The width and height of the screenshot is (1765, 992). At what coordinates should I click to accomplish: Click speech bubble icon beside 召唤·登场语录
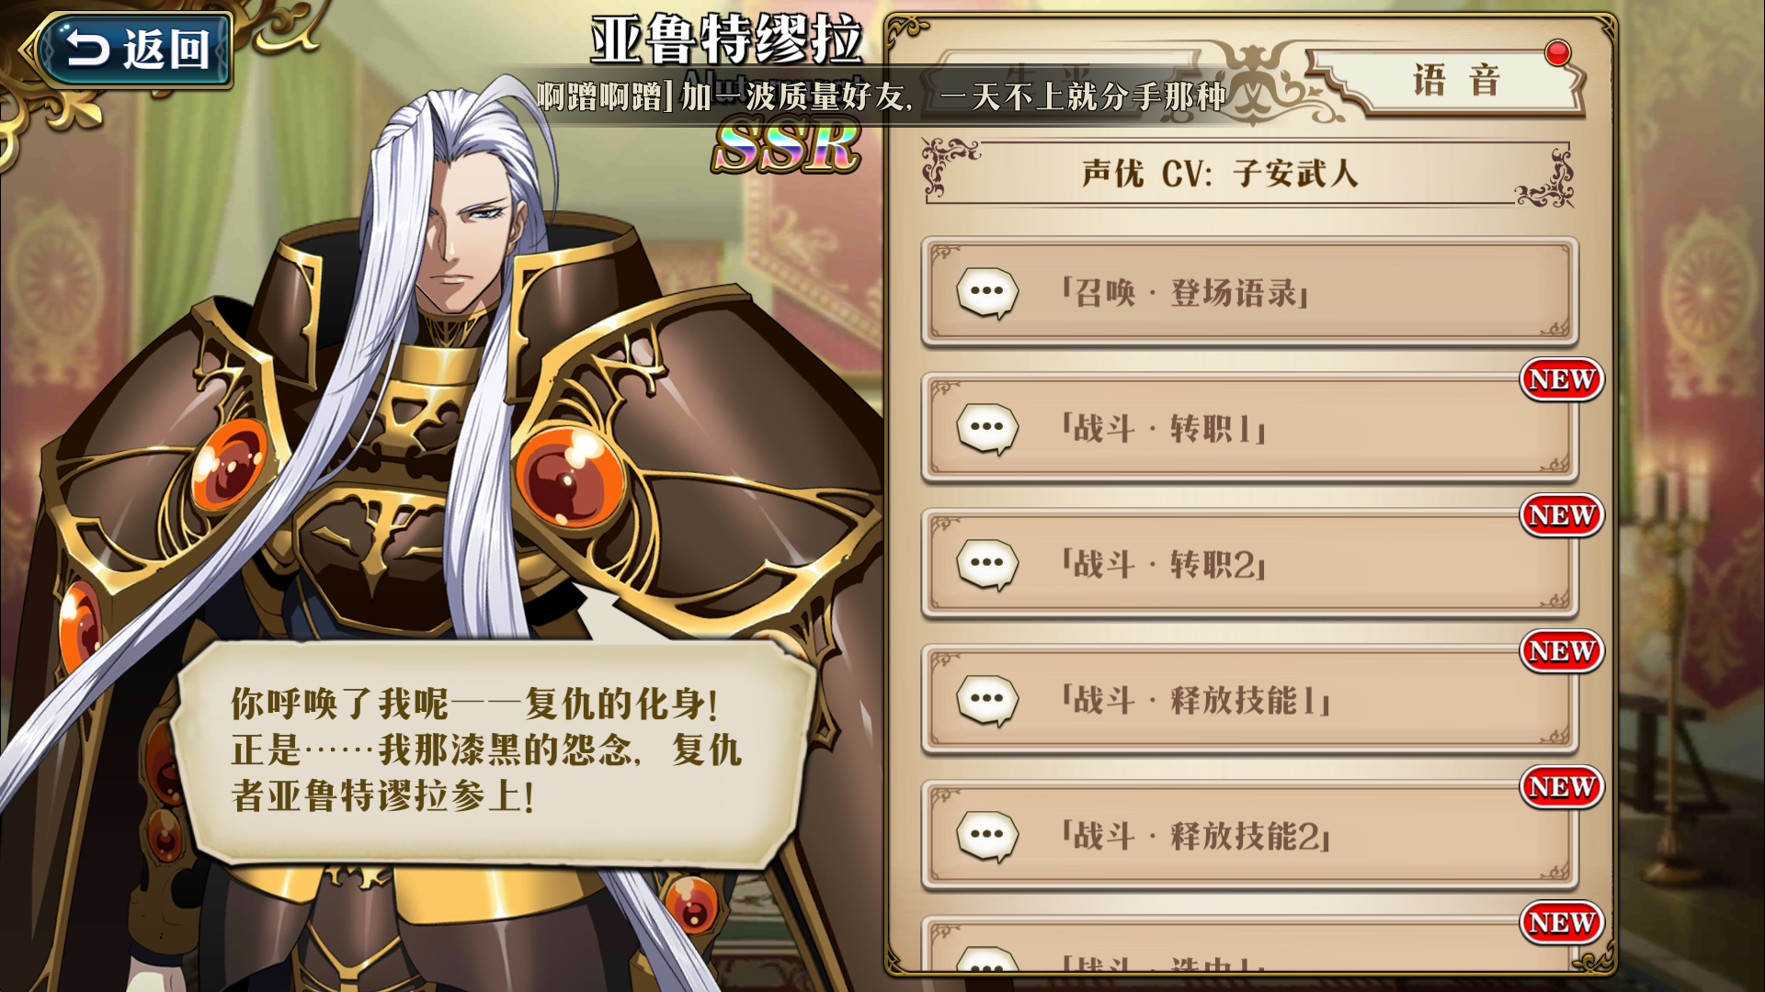(987, 293)
